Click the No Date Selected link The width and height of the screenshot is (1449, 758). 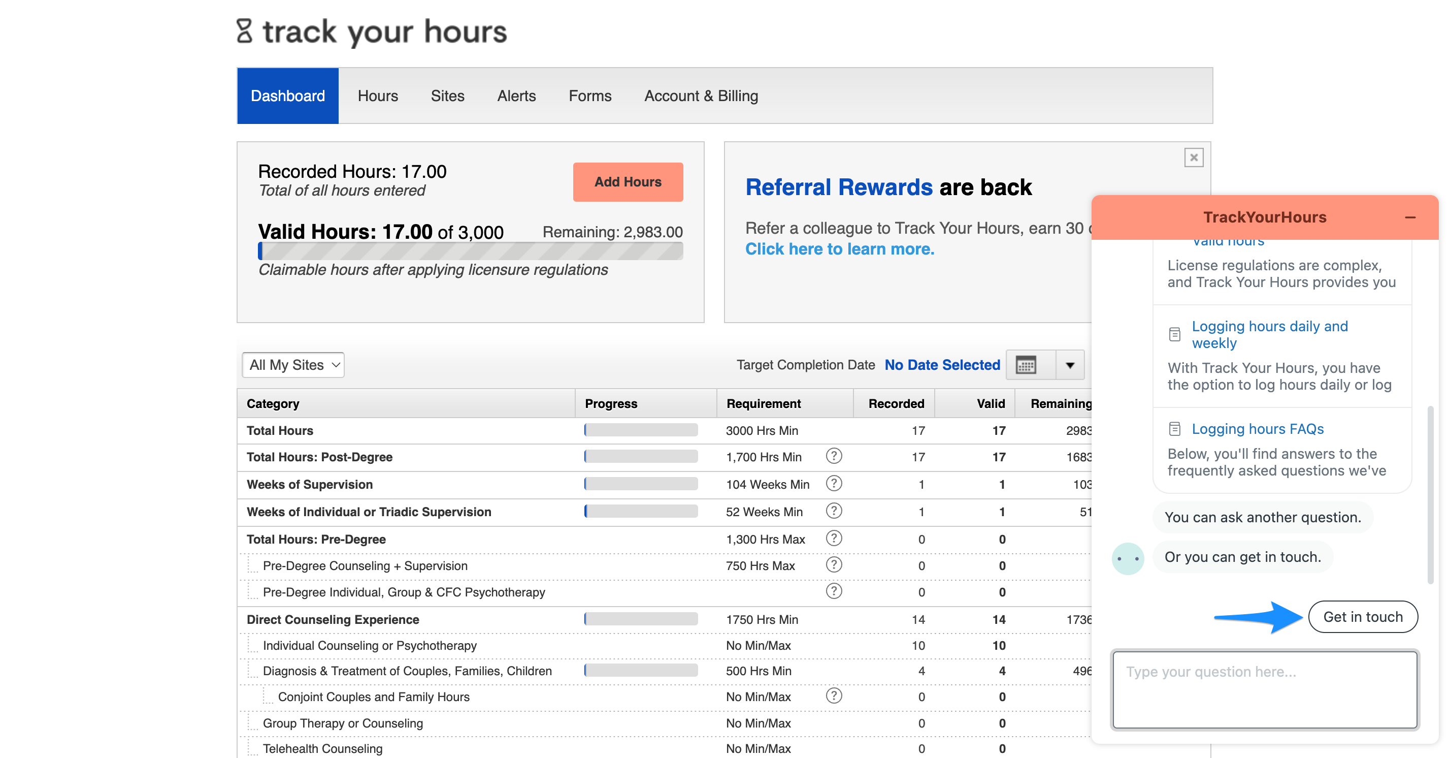coord(942,365)
